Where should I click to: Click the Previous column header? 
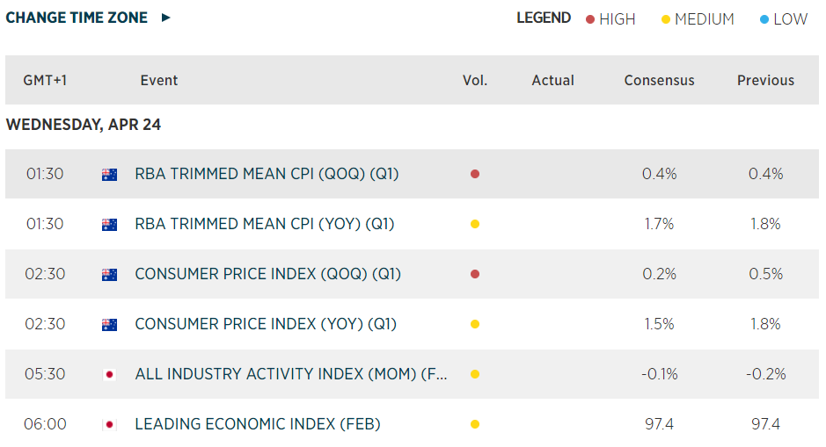(x=765, y=80)
